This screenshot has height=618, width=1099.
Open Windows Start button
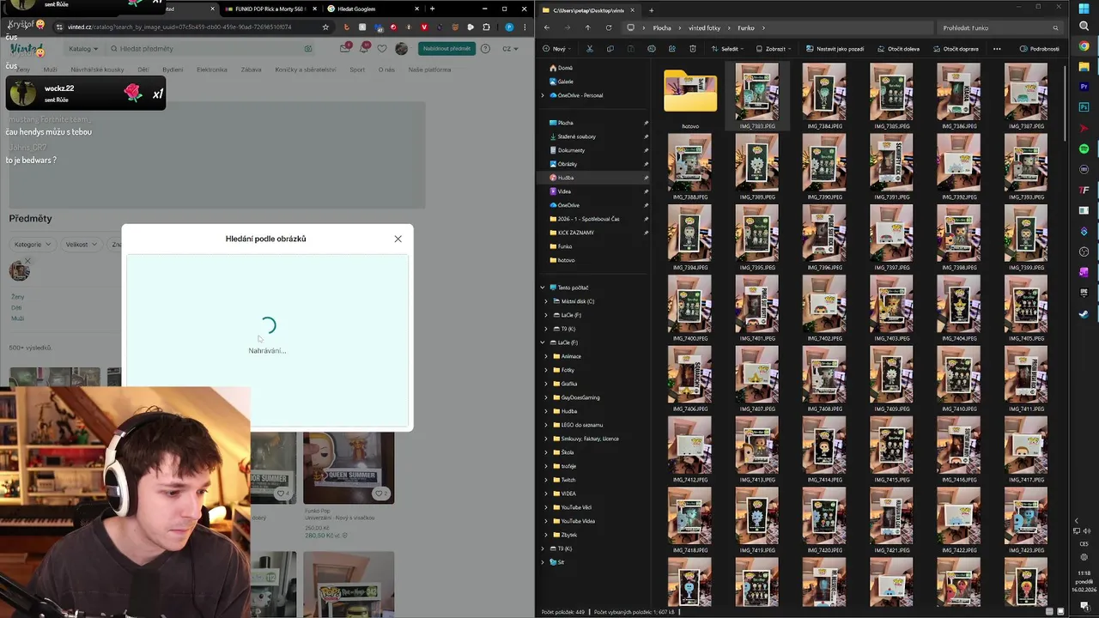coord(1084,9)
